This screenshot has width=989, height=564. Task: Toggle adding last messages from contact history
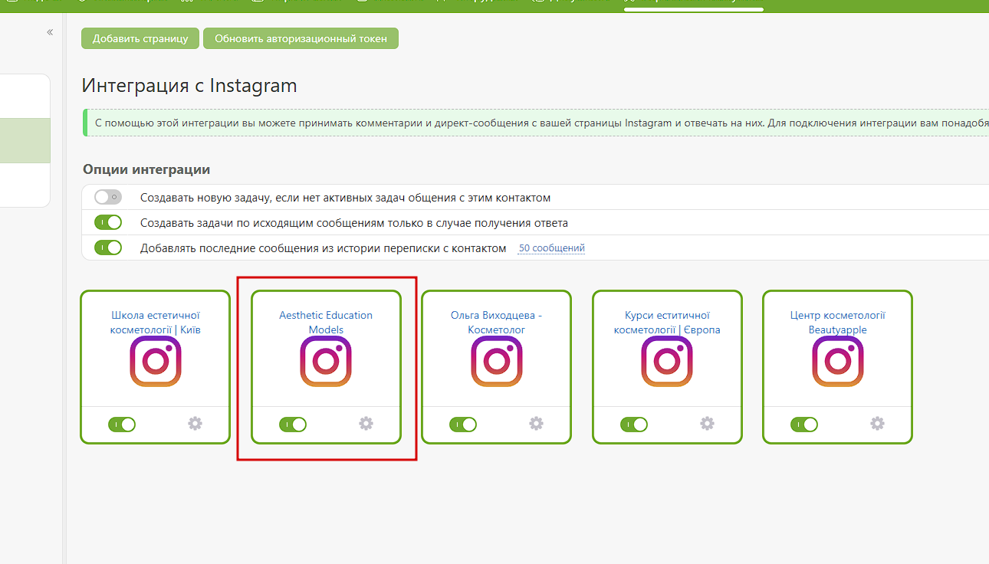point(108,248)
